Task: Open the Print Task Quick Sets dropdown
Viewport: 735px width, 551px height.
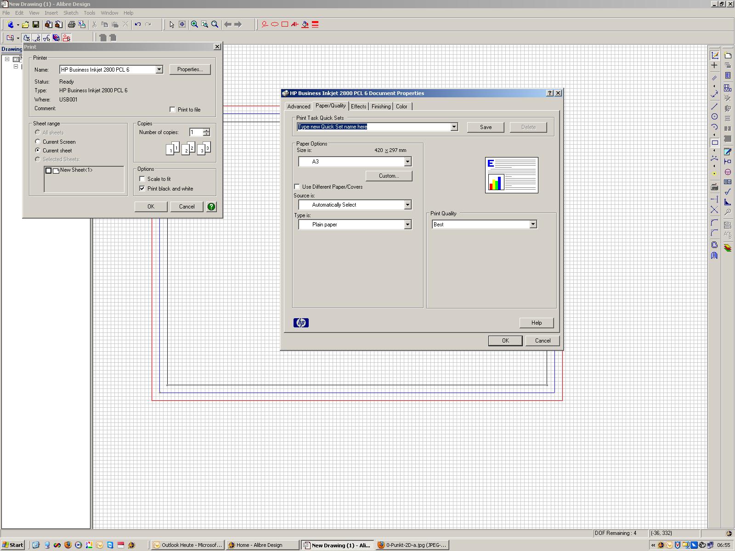Action: click(x=454, y=127)
